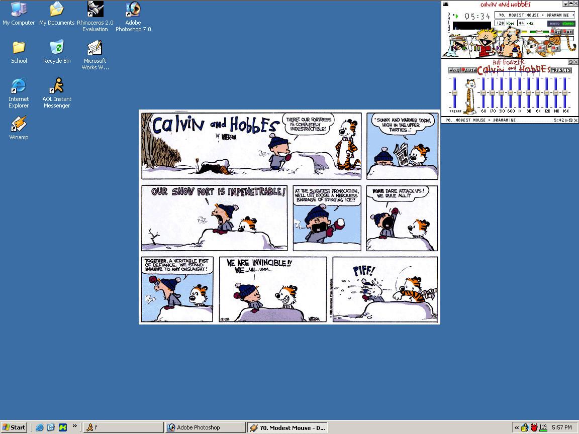The height and width of the screenshot is (434, 579).
Task: Open the equalizer PRESETS menu
Action: pyautogui.click(x=561, y=70)
